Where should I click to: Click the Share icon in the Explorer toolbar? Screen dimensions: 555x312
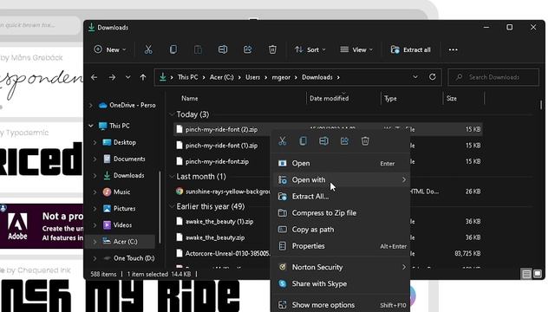coord(247,50)
